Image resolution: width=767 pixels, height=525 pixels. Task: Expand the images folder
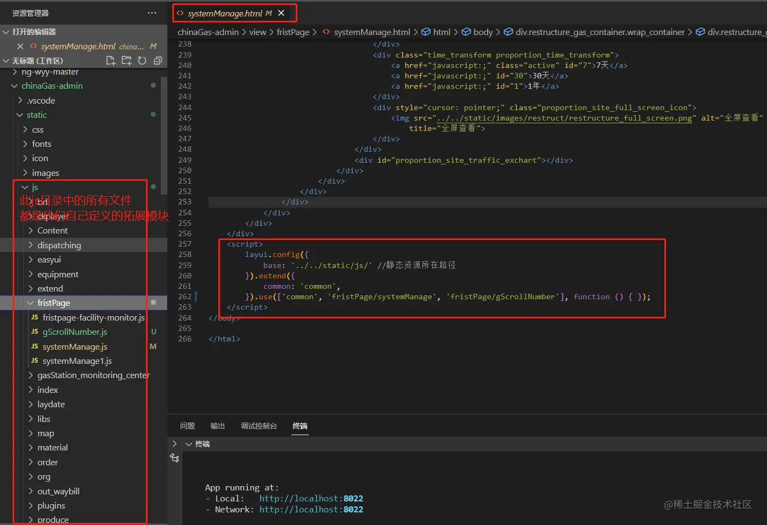click(x=25, y=173)
